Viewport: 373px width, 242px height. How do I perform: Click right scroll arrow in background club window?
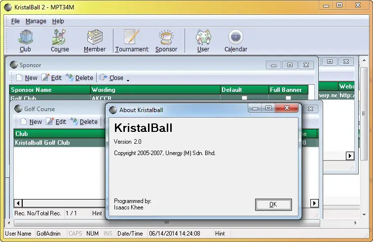coord(350,156)
